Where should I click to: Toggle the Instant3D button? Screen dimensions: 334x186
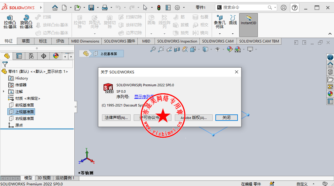tap(248, 25)
